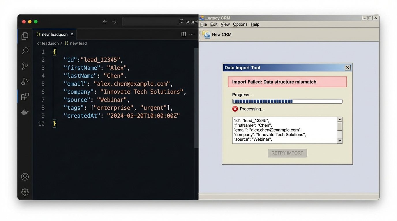The height and width of the screenshot is (221, 397).
Task: Close the Data Import Tool dialog
Action: tap(348, 68)
